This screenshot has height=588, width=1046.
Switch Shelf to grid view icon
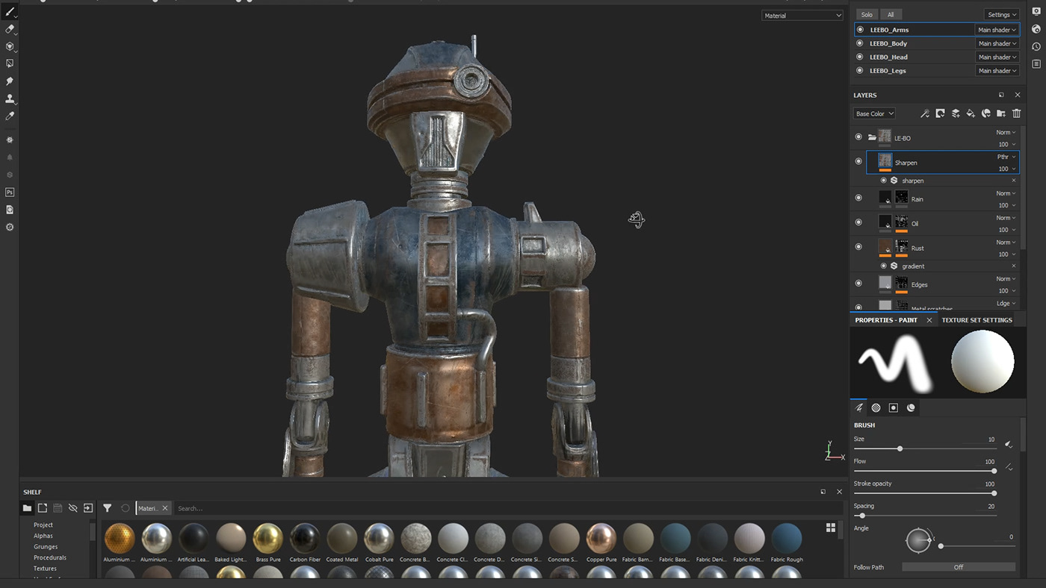[x=830, y=528]
